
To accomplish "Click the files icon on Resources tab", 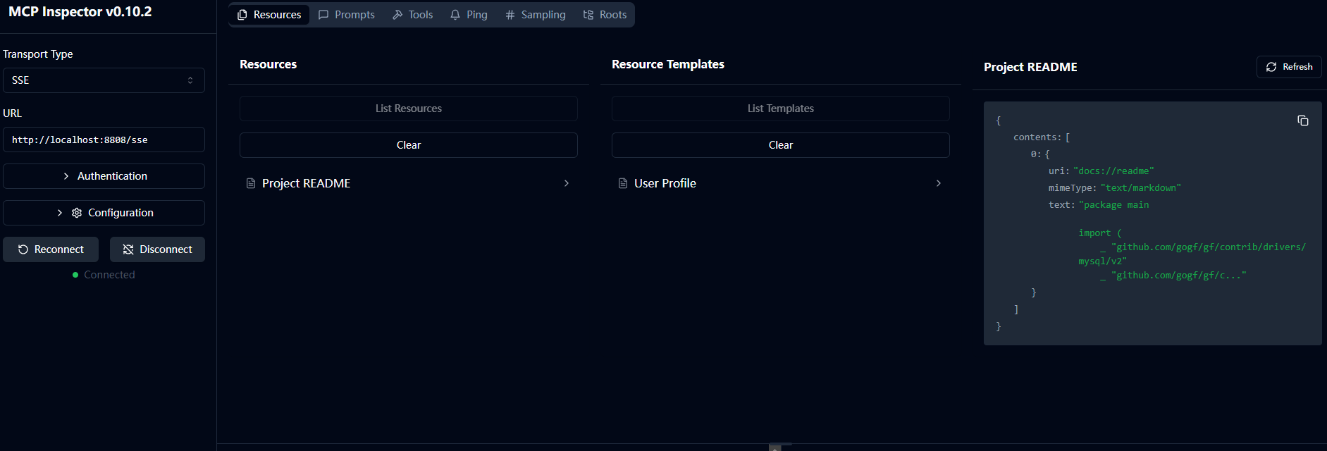I will 242,15.
